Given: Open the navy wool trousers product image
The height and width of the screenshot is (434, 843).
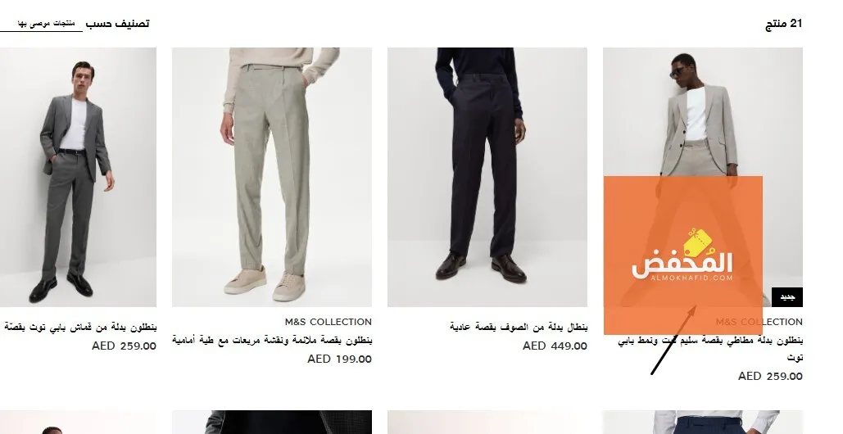Looking at the screenshot, I should [487, 177].
